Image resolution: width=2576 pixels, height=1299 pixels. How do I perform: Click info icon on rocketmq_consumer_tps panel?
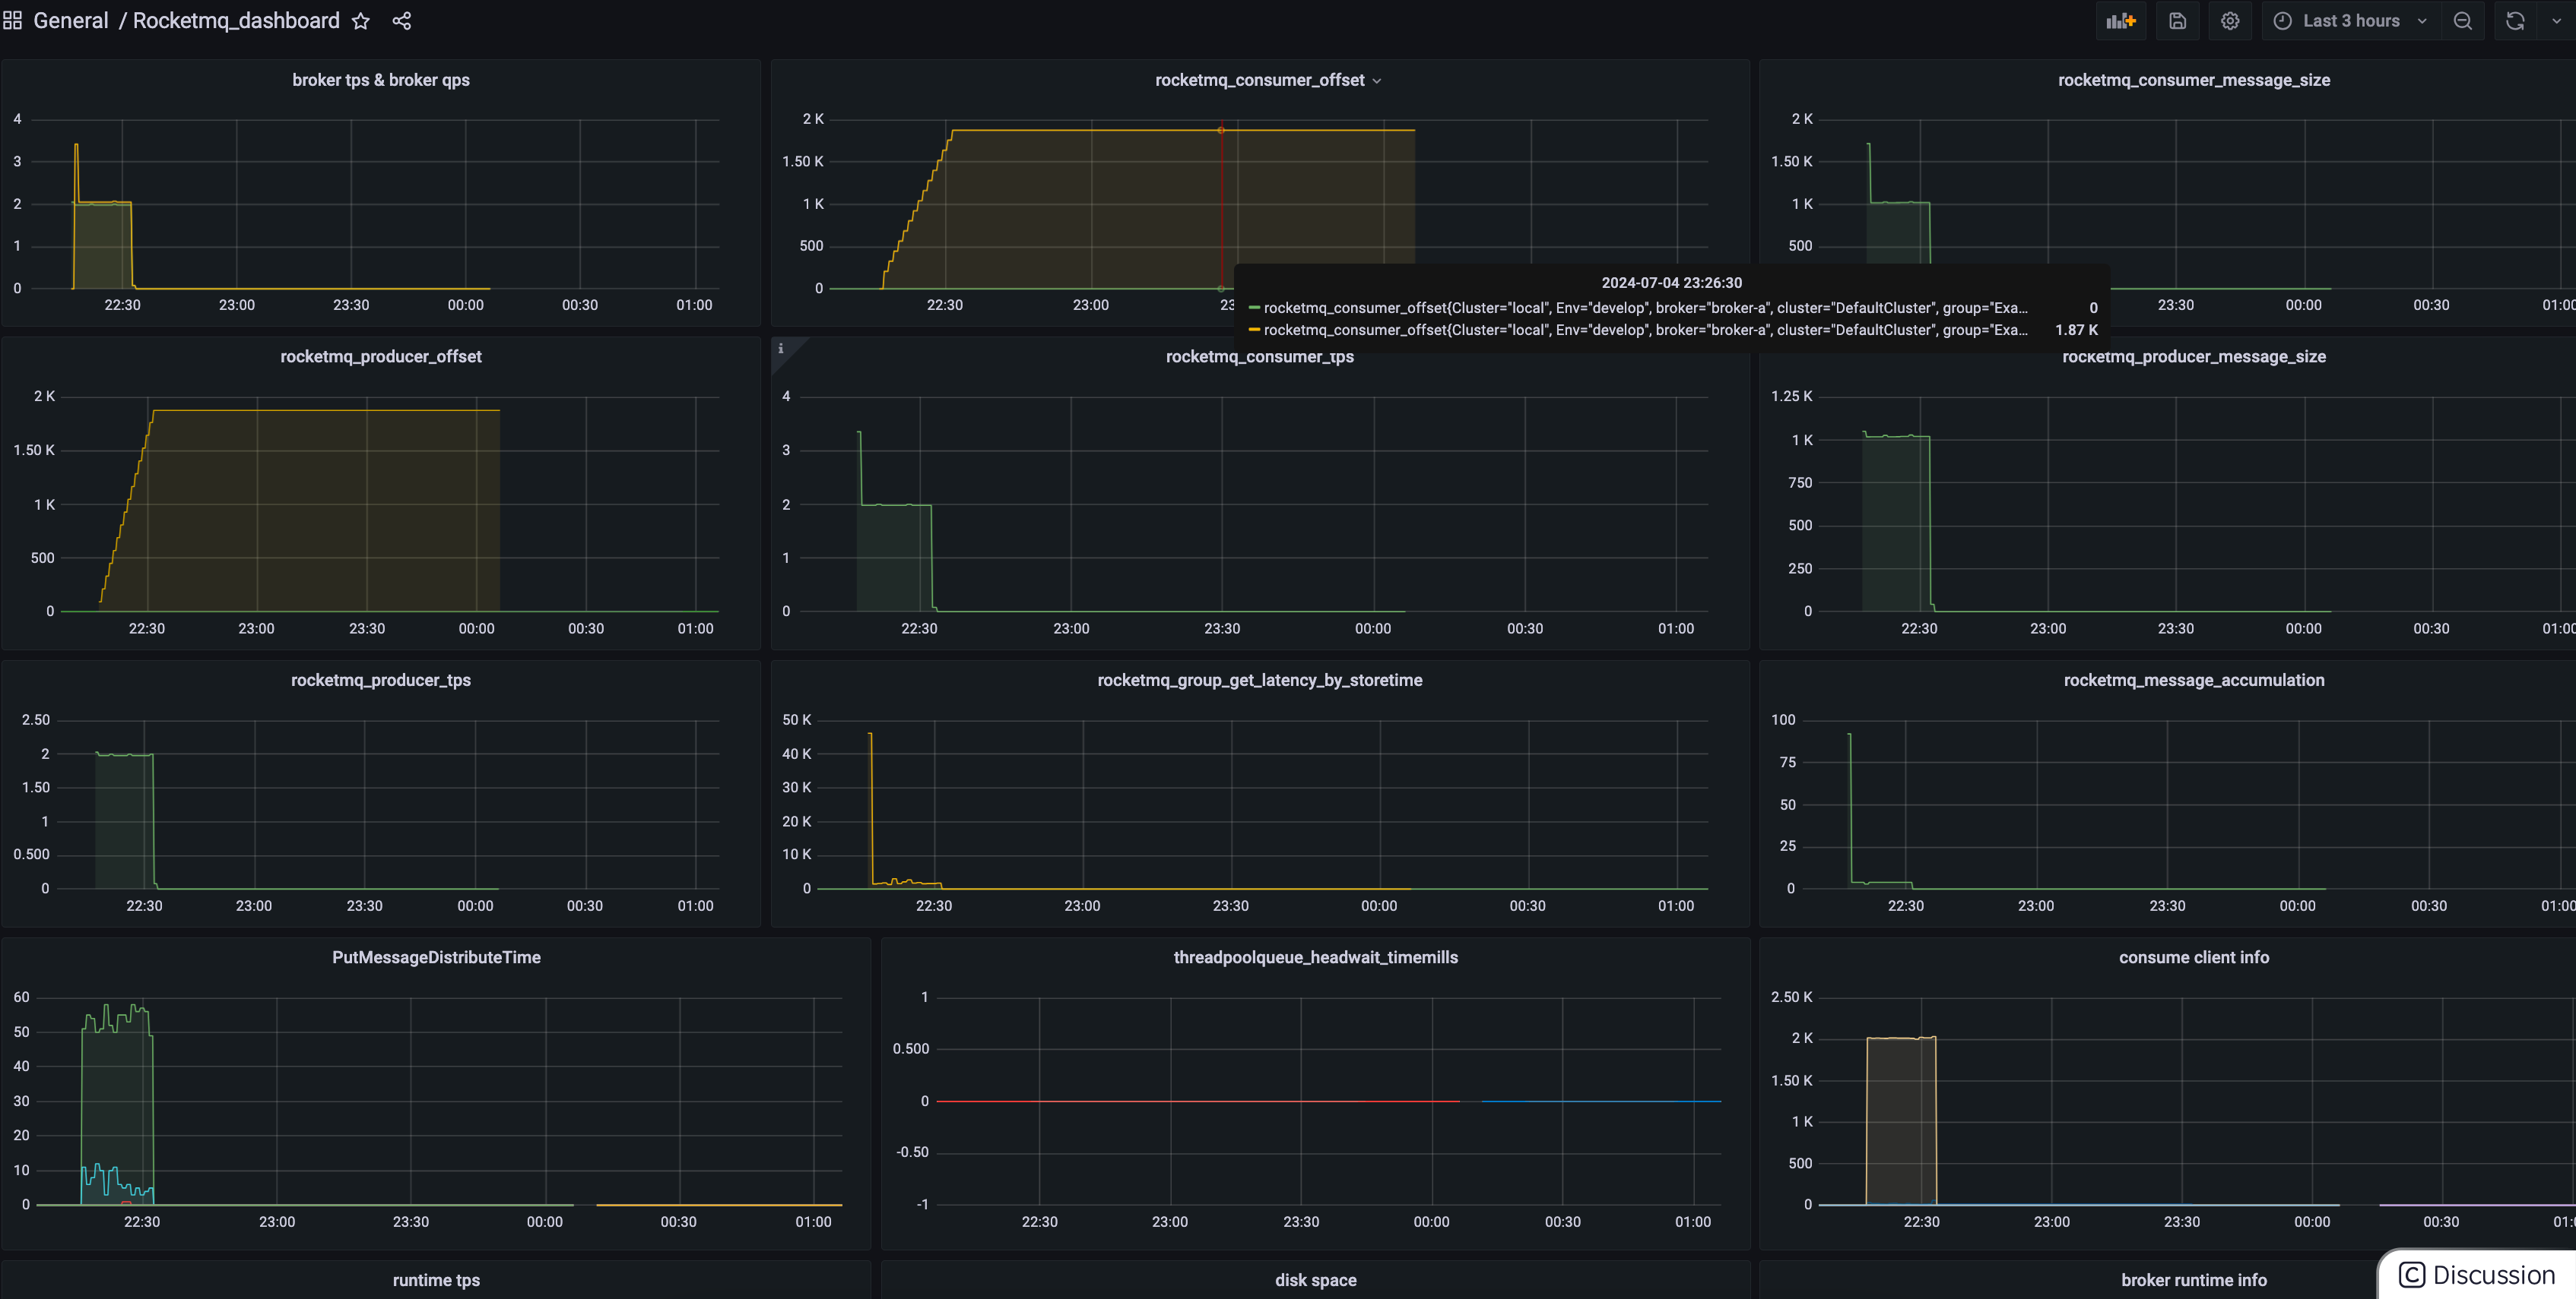click(781, 349)
